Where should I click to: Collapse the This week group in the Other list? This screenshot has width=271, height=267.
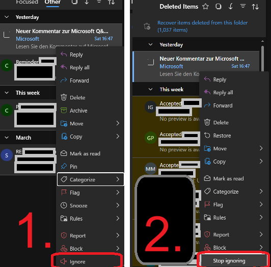[7, 93]
